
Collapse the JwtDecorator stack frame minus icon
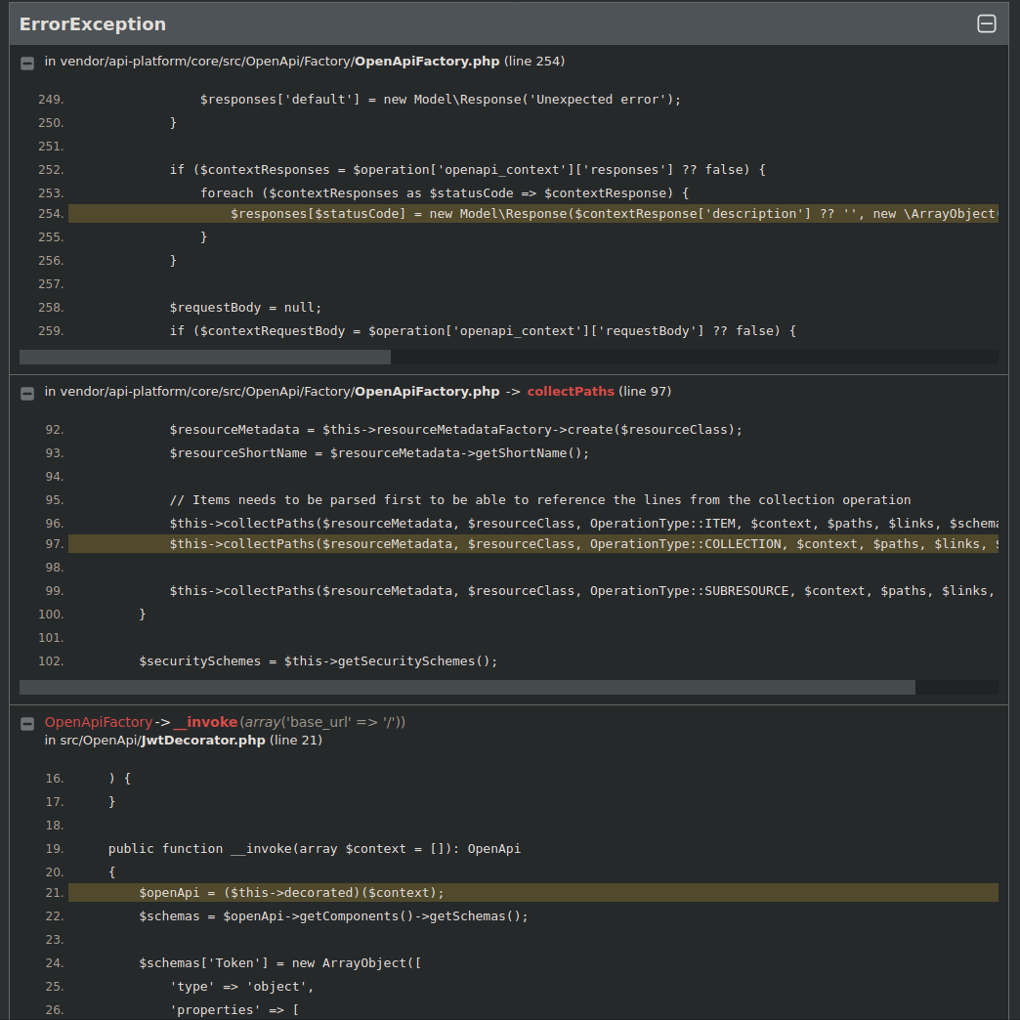point(26,723)
